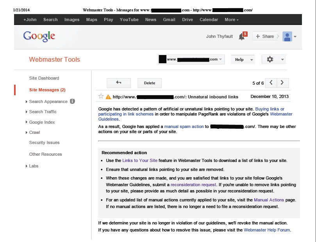Follow the 'Buying links or' link
Image resolution: width=316 pixels, height=242 pixels.
270,109
